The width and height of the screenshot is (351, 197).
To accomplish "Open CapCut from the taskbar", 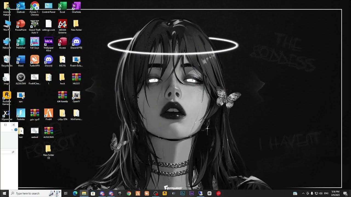I will (210, 193).
